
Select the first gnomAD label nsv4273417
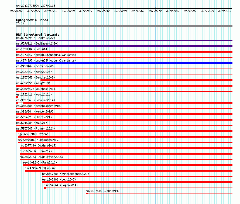(46, 55)
